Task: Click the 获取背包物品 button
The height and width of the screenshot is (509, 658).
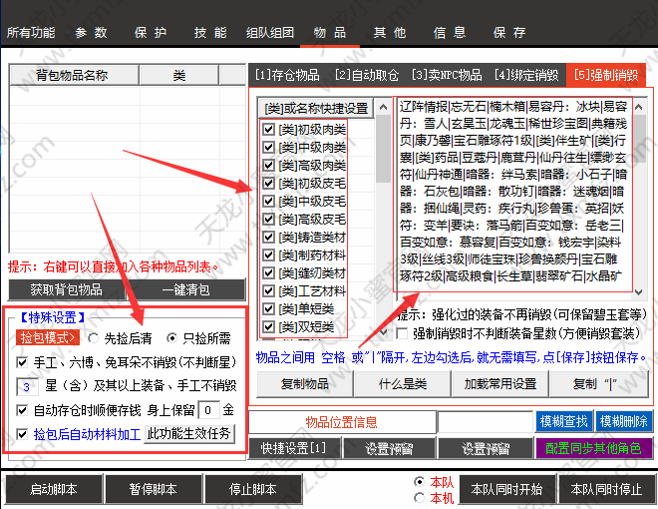Action: click(67, 289)
